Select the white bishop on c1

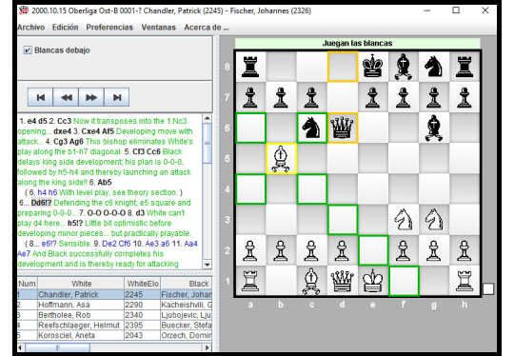312,281
